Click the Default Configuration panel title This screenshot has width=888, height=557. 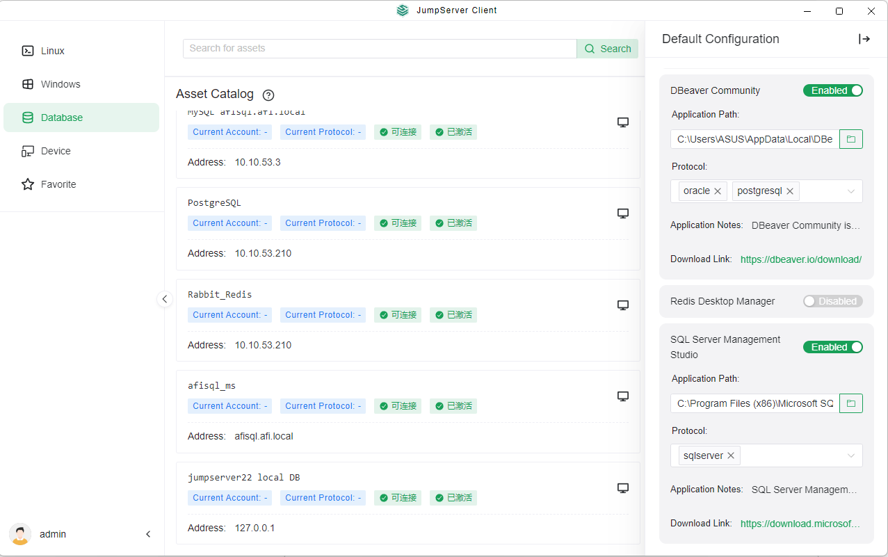(720, 39)
